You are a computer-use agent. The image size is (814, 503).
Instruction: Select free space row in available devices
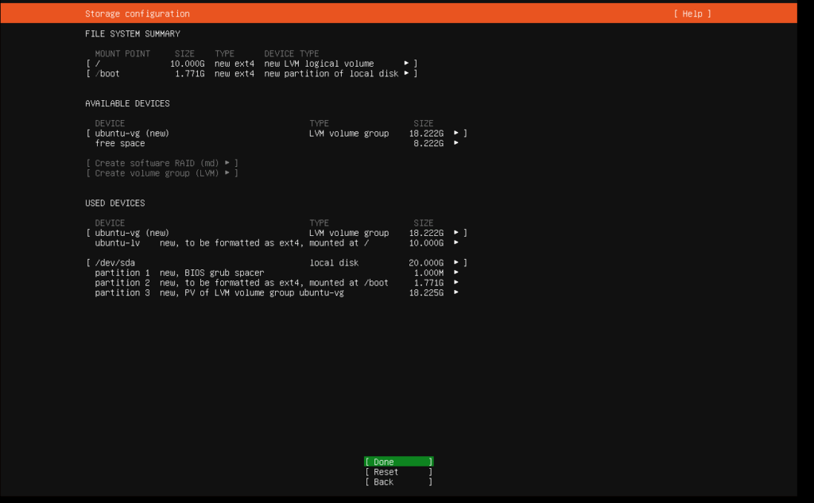(120, 144)
